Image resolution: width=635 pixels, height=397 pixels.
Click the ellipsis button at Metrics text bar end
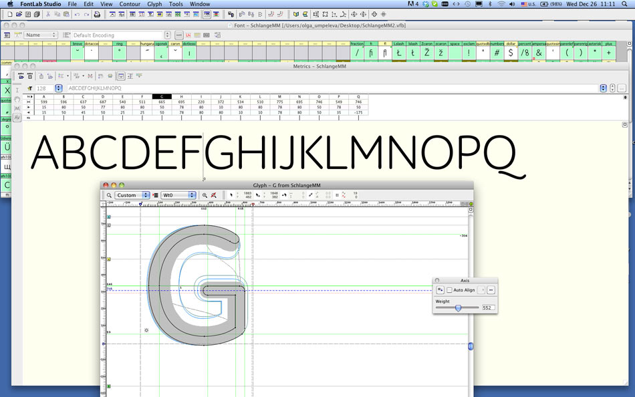tap(622, 88)
